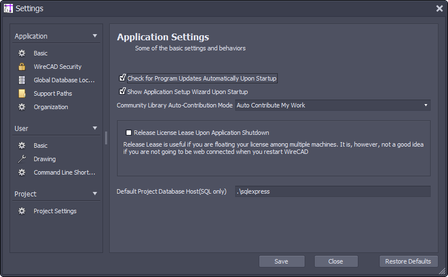Click Restore Defaults button
The image size is (448, 277).
point(408,261)
